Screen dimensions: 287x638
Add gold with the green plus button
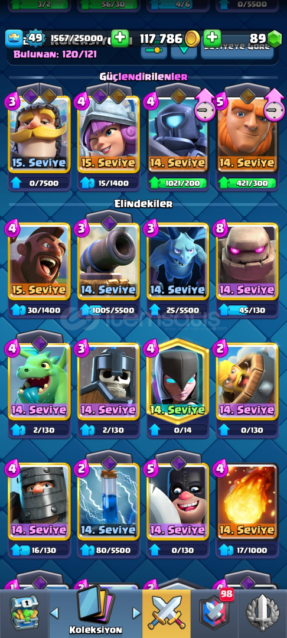click(120, 38)
